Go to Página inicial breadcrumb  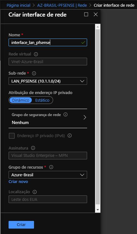(x=18, y=5)
